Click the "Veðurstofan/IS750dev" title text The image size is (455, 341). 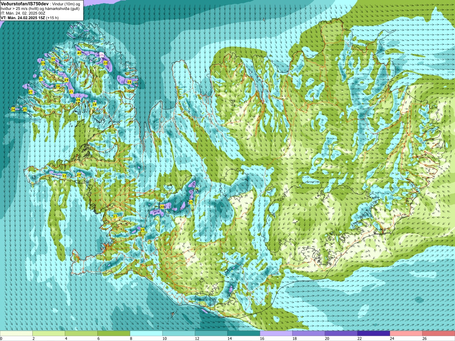25,3
